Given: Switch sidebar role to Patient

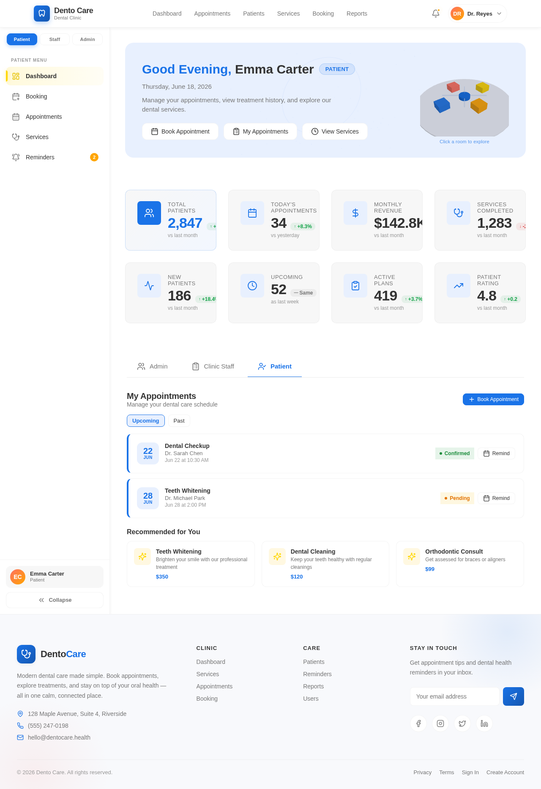Looking at the screenshot, I should [22, 39].
